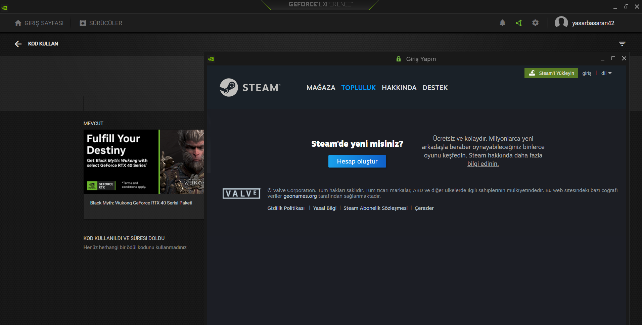The image size is (642, 325).
Task: Click KOD KULLANILDI VE SÜRESİ DOLDU heading
Action: coord(124,238)
